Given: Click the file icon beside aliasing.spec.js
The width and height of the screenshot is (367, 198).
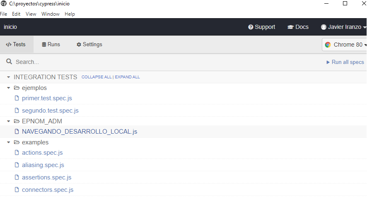Looking at the screenshot, I should (x=17, y=165).
